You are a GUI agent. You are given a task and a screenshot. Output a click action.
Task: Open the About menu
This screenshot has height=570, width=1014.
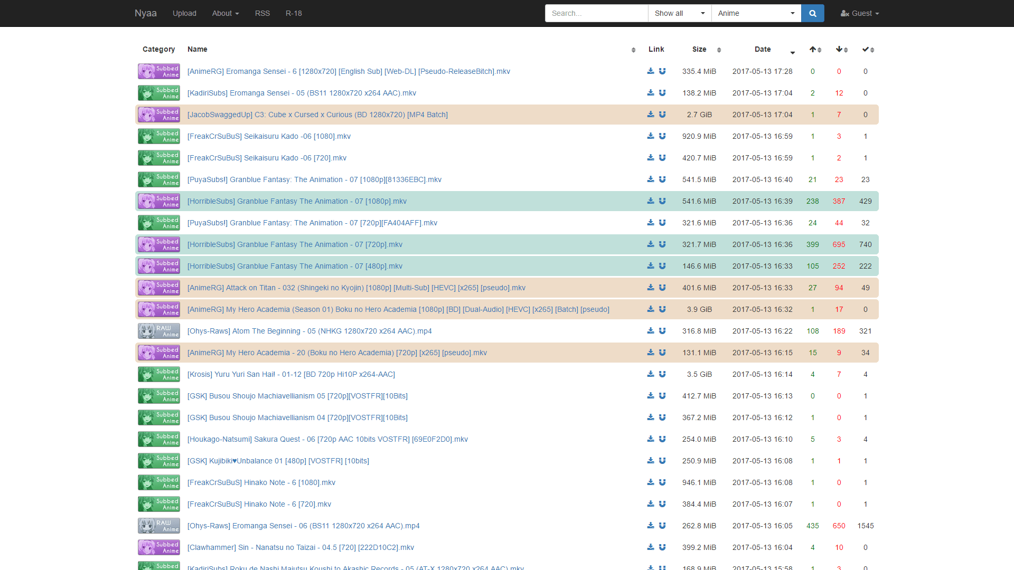coord(226,13)
